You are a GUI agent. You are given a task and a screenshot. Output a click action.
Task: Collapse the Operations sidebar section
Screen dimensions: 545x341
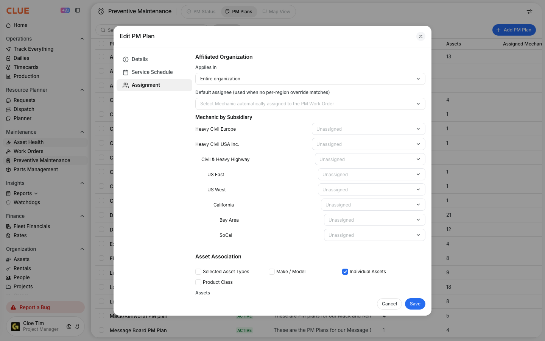82,39
